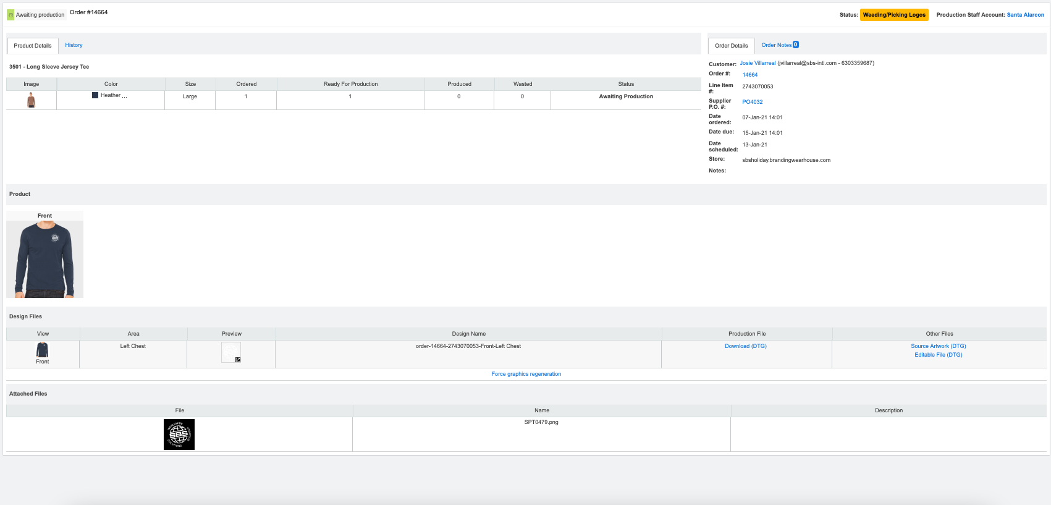1051x505 pixels.
Task: Open Santa Alarcon staff account link
Action: pos(1025,15)
